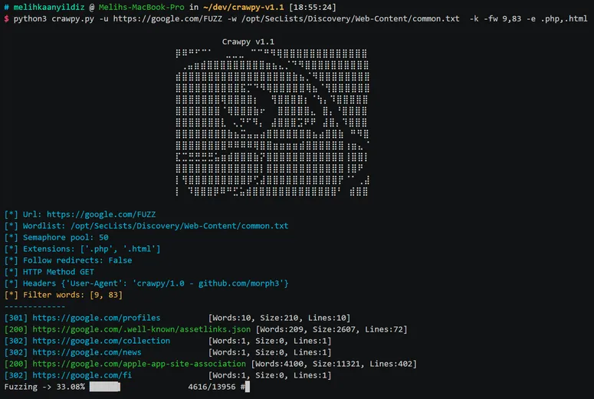Click the fuzzing progress bar
The height and width of the screenshot is (399, 594).
point(105,387)
